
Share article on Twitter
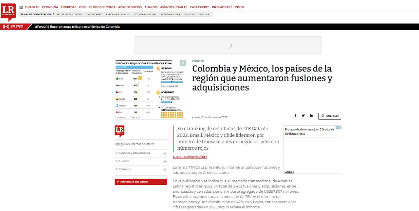303,116
